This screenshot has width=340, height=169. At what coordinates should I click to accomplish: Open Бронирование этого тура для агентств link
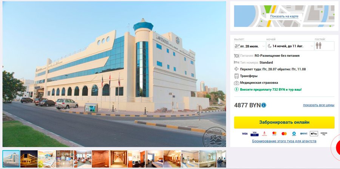284,141
